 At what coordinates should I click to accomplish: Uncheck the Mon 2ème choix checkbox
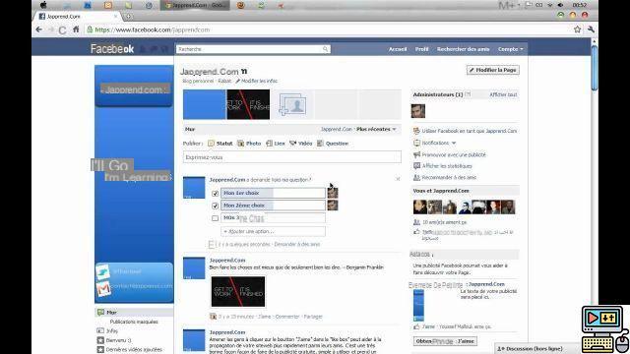tap(215, 206)
